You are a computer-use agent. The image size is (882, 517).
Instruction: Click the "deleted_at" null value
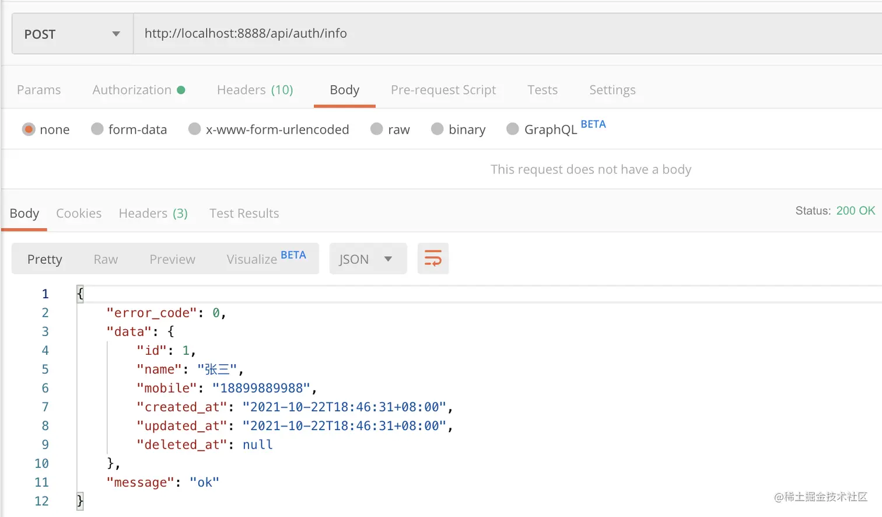point(258,445)
